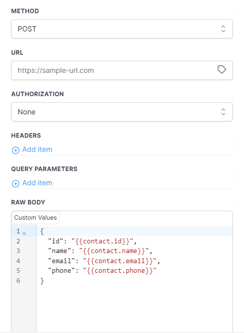The width and height of the screenshot is (244, 333).
Task: Click the closing brace on line 6
Action: click(42, 281)
